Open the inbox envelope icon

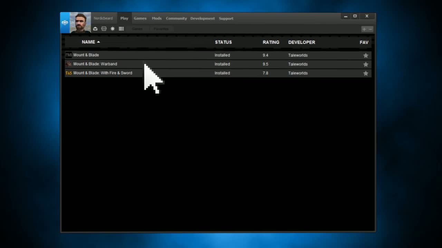tap(95, 29)
